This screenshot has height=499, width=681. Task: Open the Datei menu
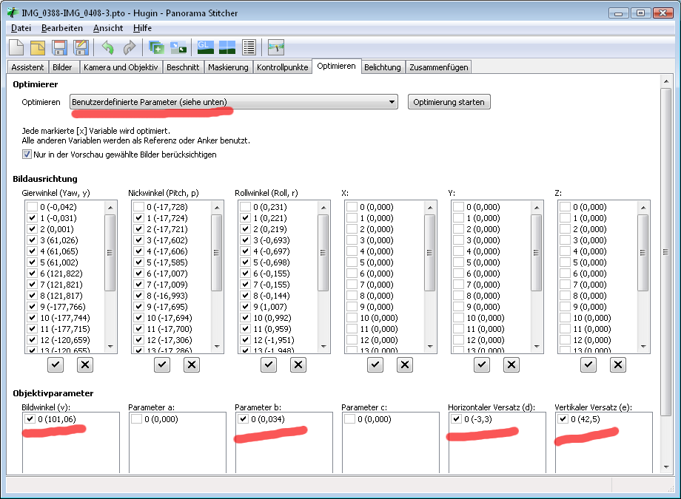pyautogui.click(x=21, y=27)
